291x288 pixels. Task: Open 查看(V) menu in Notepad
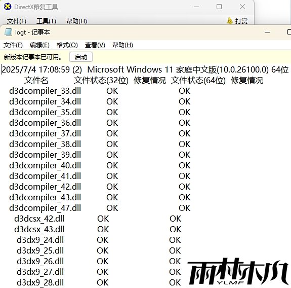(x=95, y=45)
